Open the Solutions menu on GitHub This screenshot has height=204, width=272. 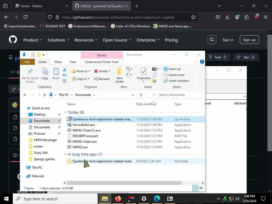58,40
